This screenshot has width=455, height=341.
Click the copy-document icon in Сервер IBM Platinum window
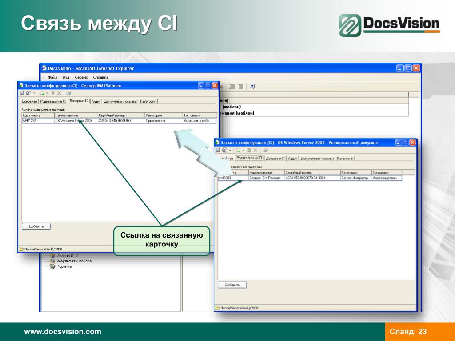pos(28,93)
